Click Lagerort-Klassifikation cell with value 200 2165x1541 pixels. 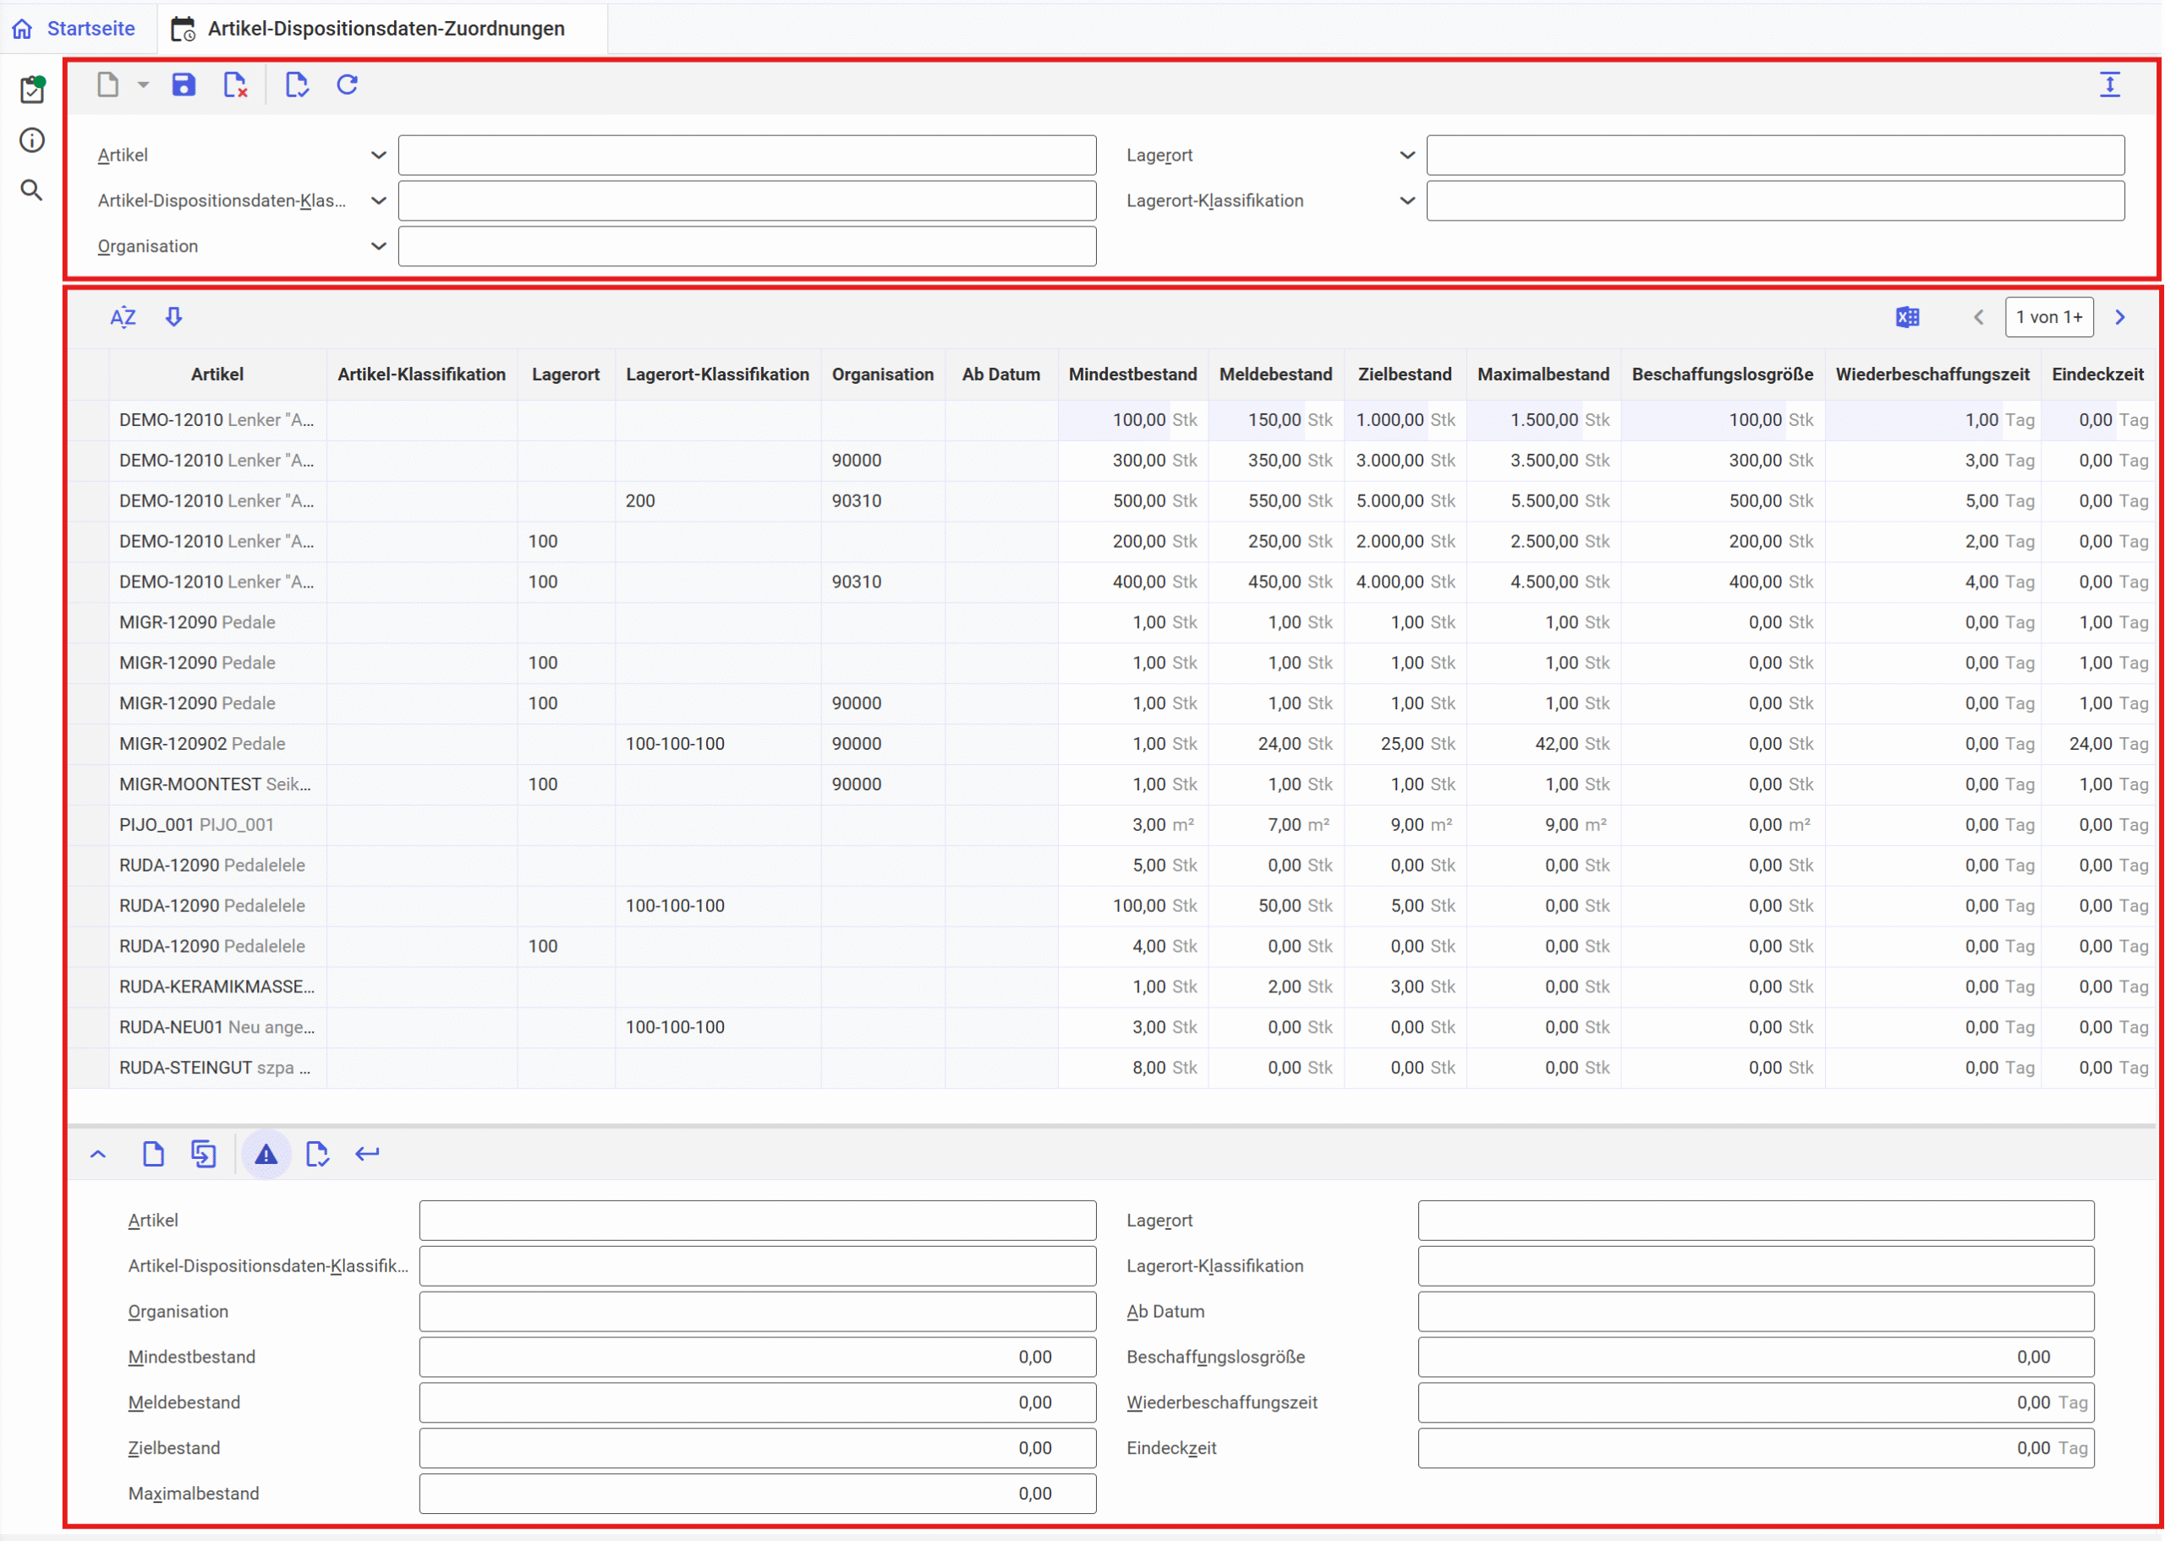pos(717,500)
